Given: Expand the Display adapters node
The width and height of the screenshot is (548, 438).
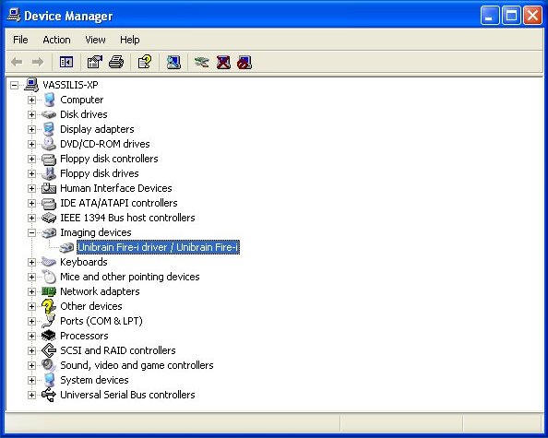Looking at the screenshot, I should point(31,129).
